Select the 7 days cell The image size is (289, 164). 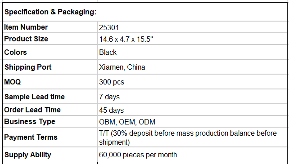click(192, 97)
